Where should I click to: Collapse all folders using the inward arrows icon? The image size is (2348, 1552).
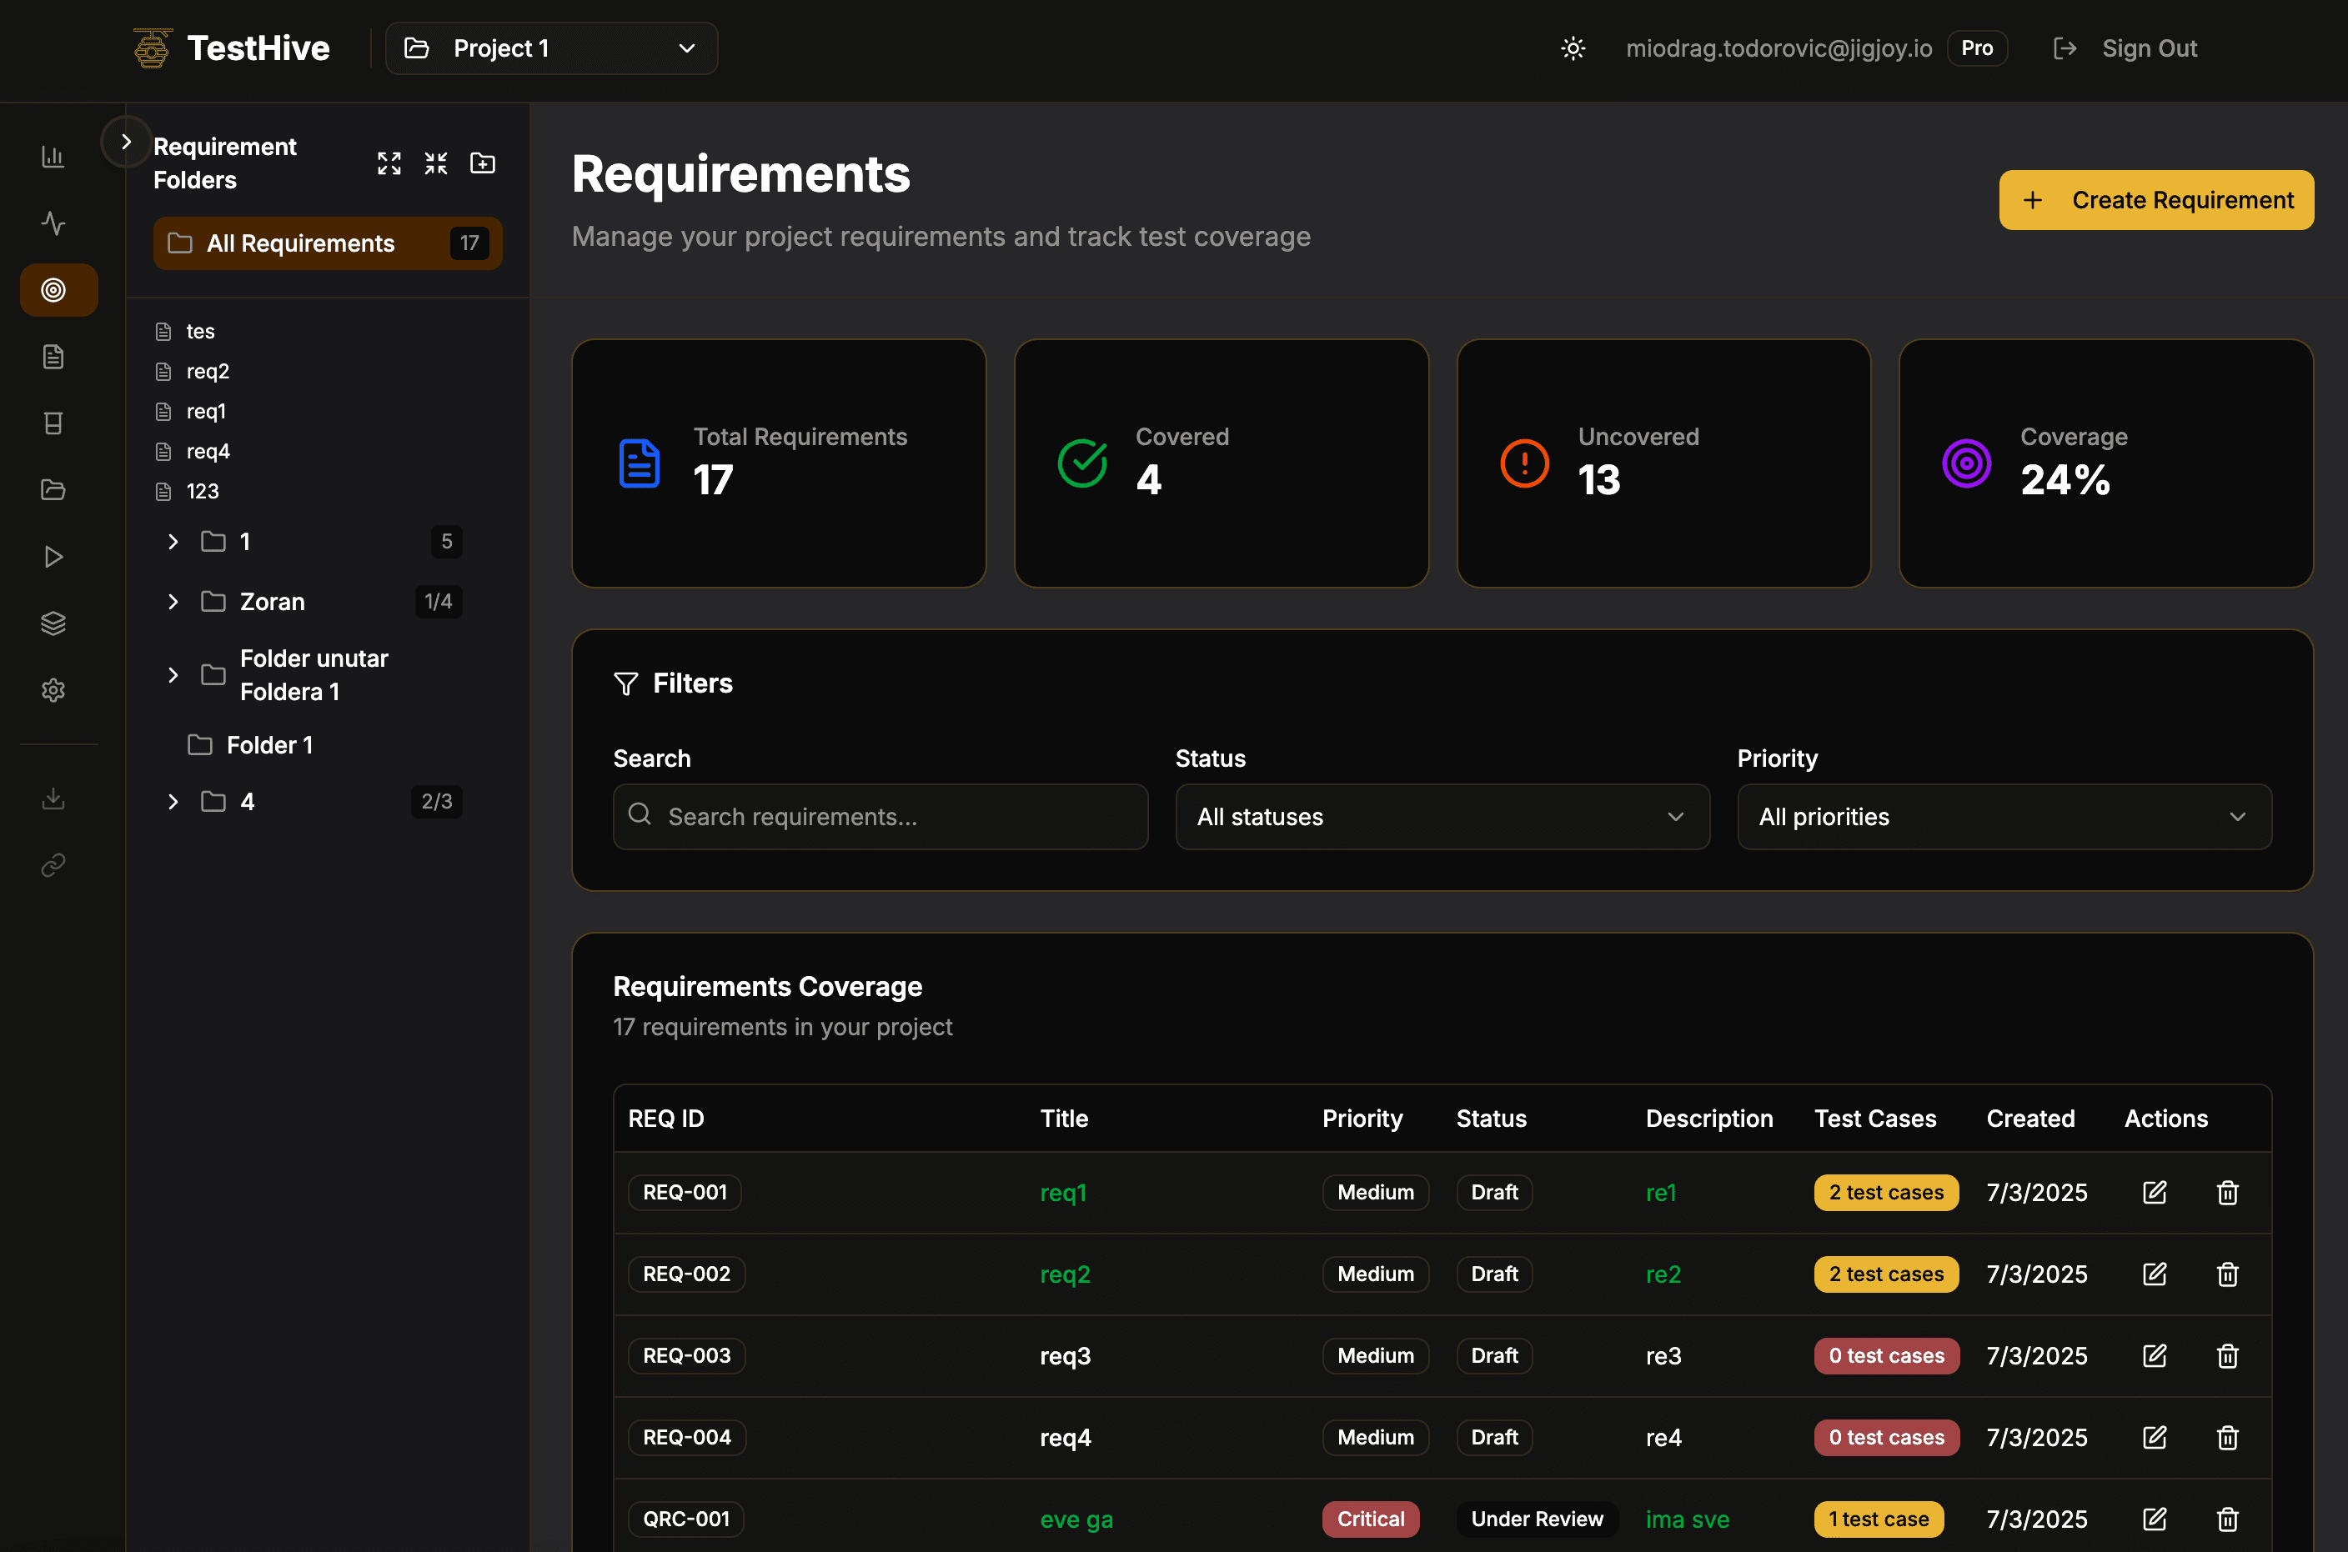coord(435,163)
